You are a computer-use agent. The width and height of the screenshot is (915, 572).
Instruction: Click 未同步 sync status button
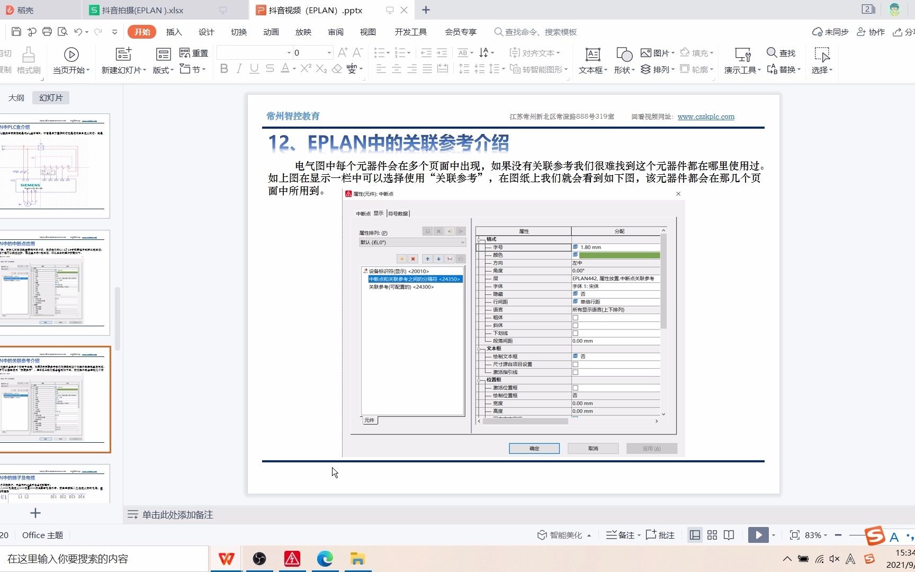tap(830, 32)
